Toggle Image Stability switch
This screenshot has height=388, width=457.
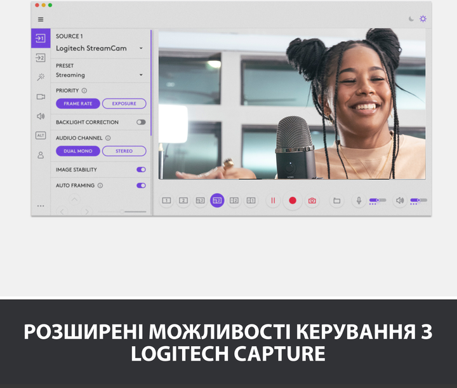[x=141, y=170]
